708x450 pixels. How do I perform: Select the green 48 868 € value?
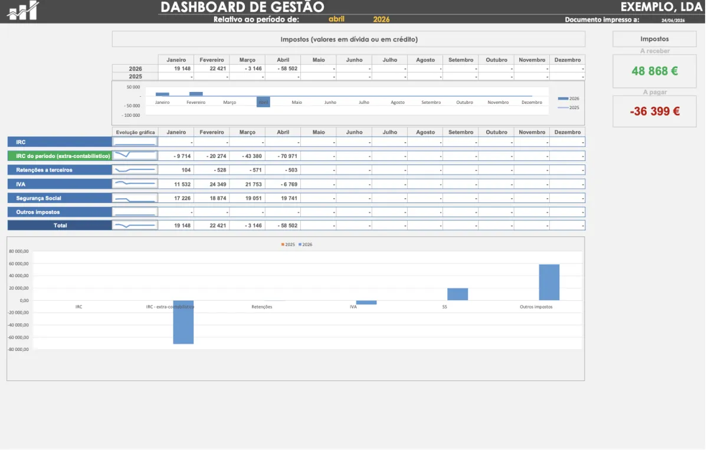pyautogui.click(x=655, y=71)
